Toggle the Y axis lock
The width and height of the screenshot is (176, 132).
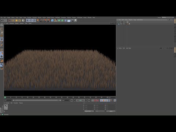pos(31,21)
